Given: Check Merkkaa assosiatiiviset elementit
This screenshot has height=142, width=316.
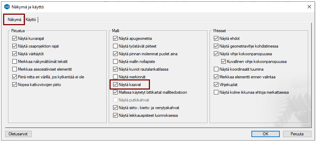Looking at the screenshot, I should coord(15,69).
